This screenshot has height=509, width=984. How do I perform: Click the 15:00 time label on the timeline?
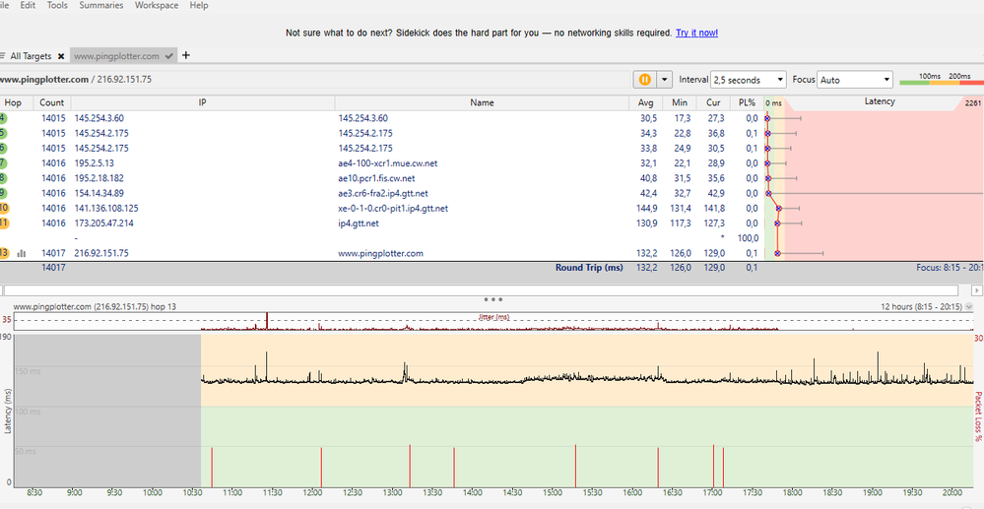(x=553, y=493)
